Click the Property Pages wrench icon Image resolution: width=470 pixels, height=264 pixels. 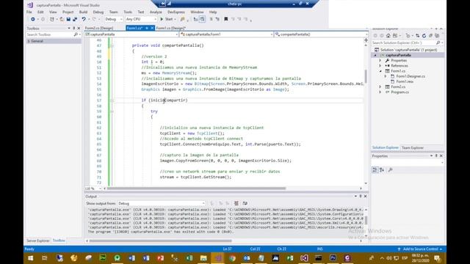390,170
